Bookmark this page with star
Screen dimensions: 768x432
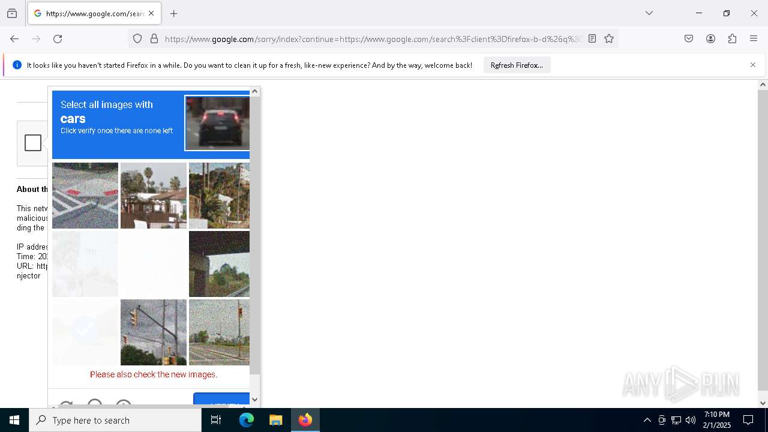coord(609,39)
